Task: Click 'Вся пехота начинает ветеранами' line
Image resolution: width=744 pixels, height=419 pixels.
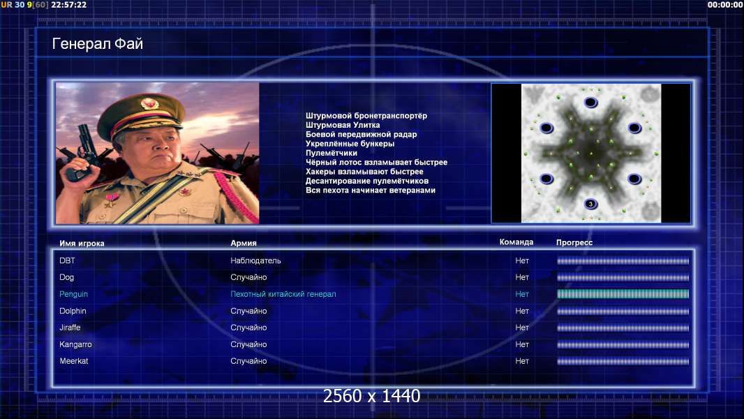Action: tap(371, 190)
